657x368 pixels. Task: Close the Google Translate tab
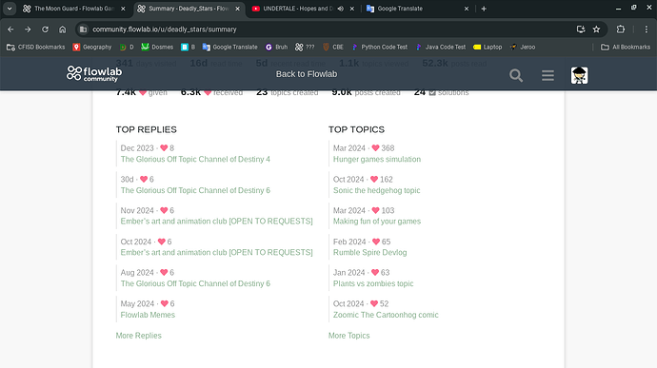coord(467,9)
